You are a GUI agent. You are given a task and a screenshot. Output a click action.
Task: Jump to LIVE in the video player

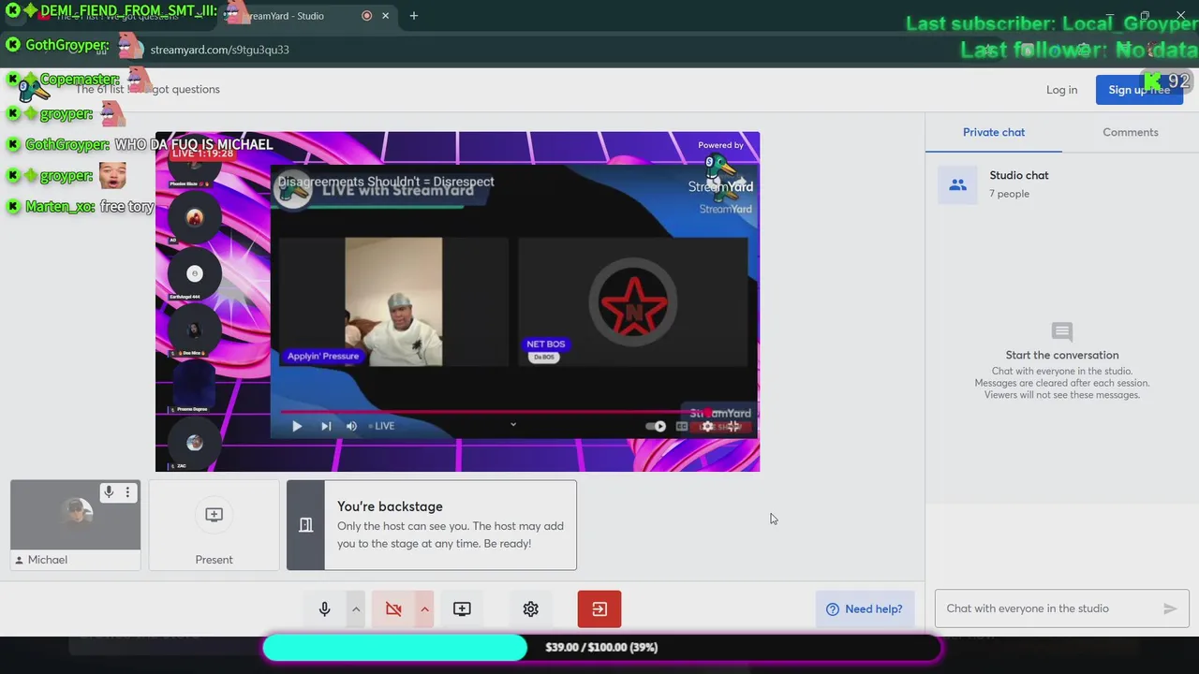(381, 426)
